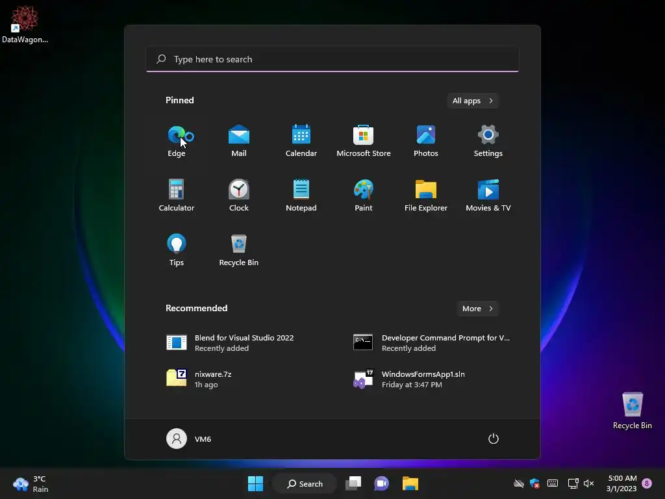Open the touch keyboard tray icon
This screenshot has width=665, height=499.
coord(553,483)
